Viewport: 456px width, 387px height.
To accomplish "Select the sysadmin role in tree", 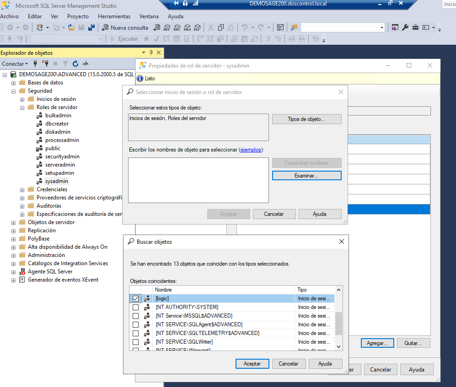I will tap(57, 181).
